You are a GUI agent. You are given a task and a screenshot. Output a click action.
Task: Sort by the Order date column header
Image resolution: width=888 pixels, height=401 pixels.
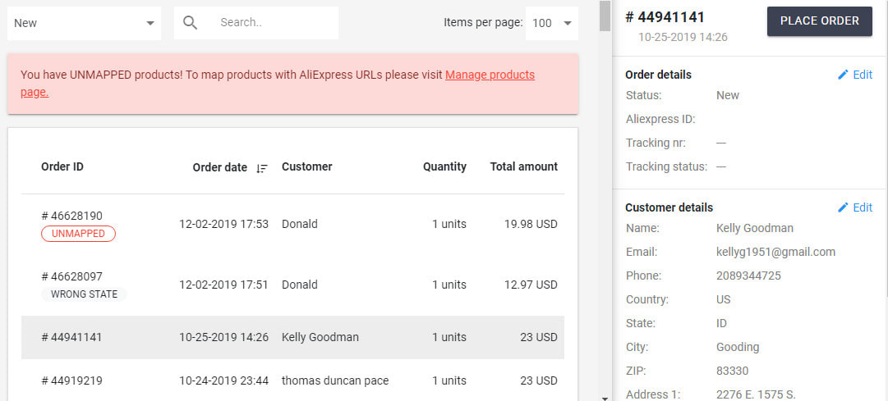click(219, 167)
